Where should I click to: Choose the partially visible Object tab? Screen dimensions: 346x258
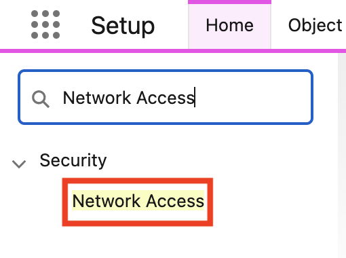point(315,25)
